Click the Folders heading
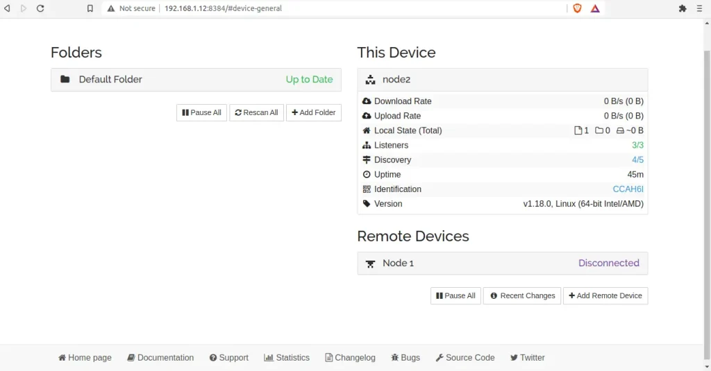 coord(76,53)
